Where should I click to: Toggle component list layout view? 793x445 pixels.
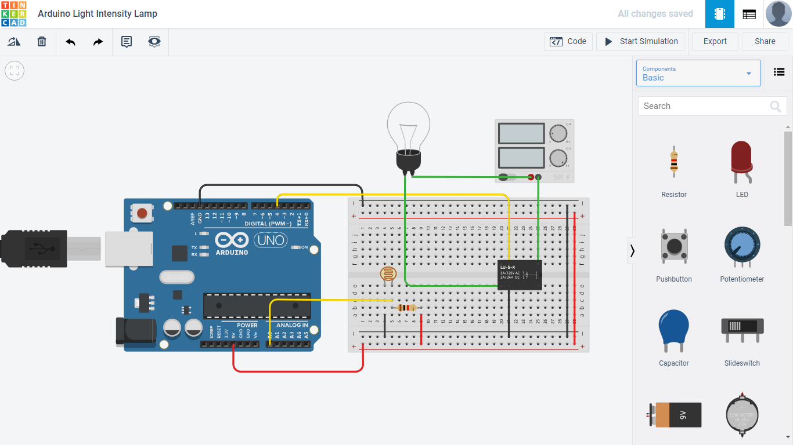click(x=778, y=71)
